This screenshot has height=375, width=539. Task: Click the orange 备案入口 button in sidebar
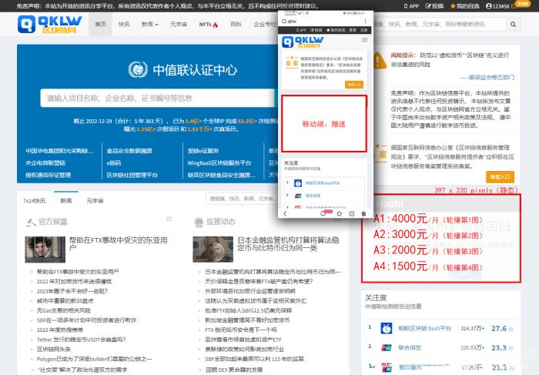(500, 176)
